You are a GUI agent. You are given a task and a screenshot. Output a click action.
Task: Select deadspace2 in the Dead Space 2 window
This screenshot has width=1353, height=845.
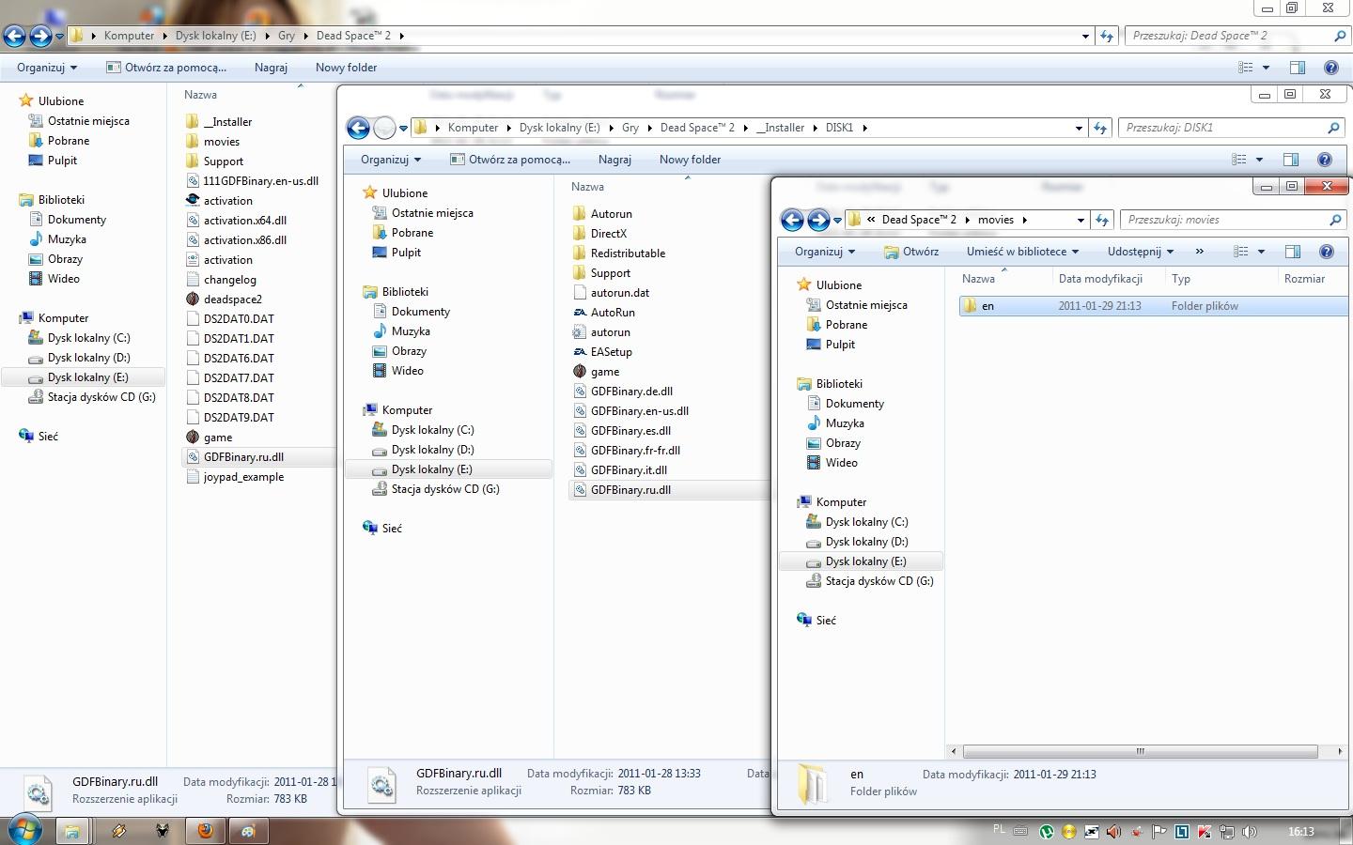point(232,300)
